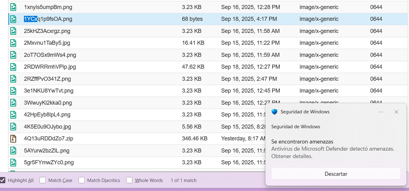Image resolution: width=409 pixels, height=191 pixels.
Task: Click the image icon for 42HpEyb8lpL4.png
Action: 13,115
